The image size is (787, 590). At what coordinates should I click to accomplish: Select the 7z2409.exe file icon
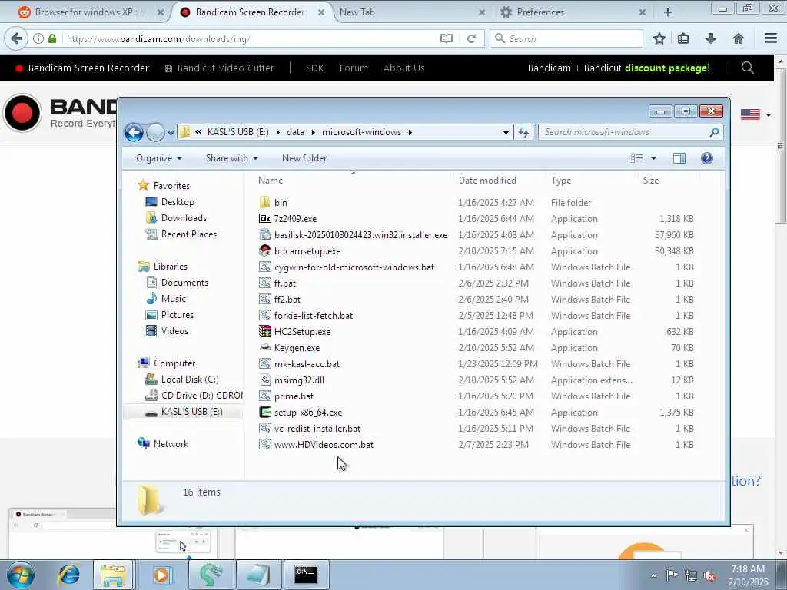coord(265,219)
